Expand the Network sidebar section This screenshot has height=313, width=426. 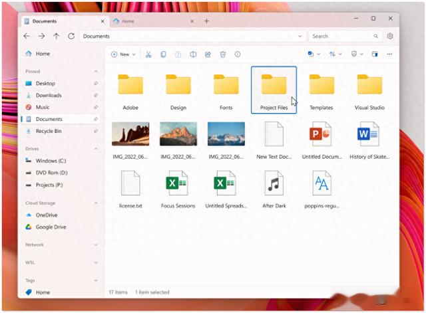point(96,245)
